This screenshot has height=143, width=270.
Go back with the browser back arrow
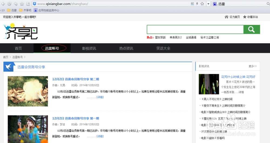[x=3, y=4]
